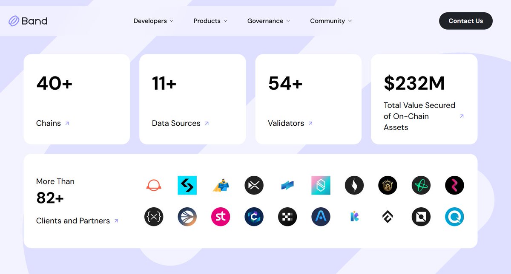The height and width of the screenshot is (274, 511).
Task: Expand the Products navigation menu
Action: pyautogui.click(x=210, y=21)
